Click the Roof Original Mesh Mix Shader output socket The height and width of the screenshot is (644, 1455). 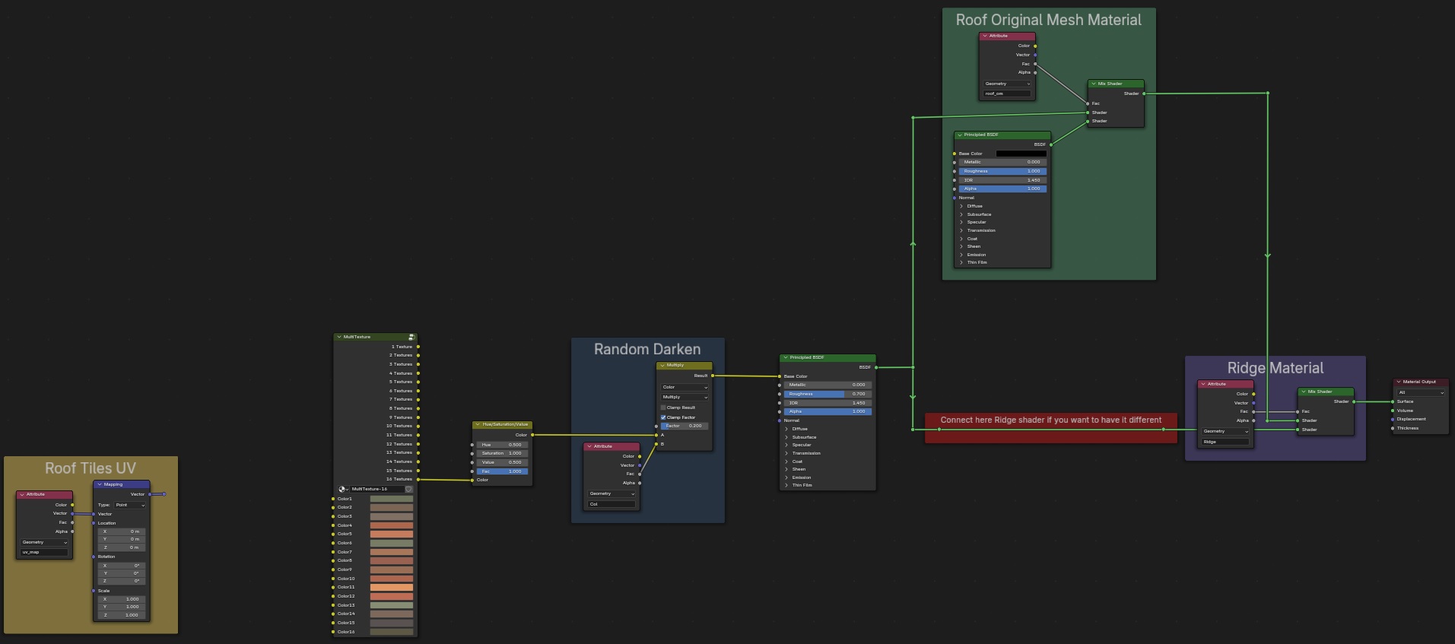click(x=1144, y=94)
